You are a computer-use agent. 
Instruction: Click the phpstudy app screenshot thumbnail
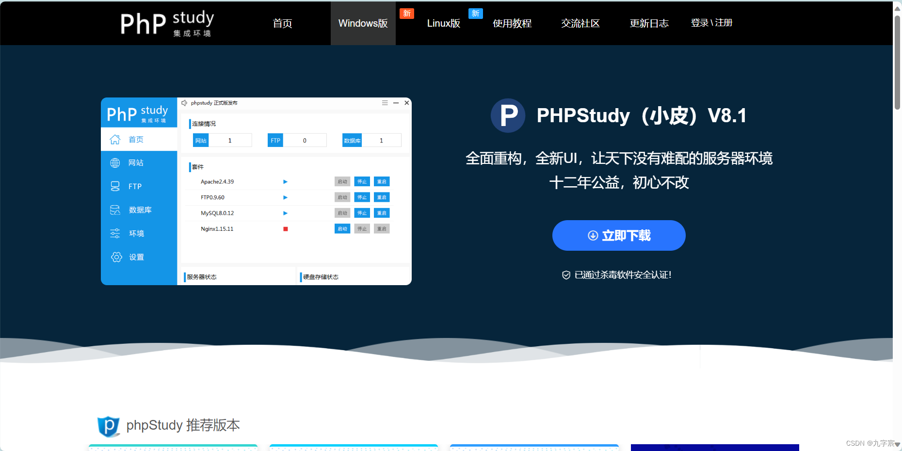tap(256, 191)
